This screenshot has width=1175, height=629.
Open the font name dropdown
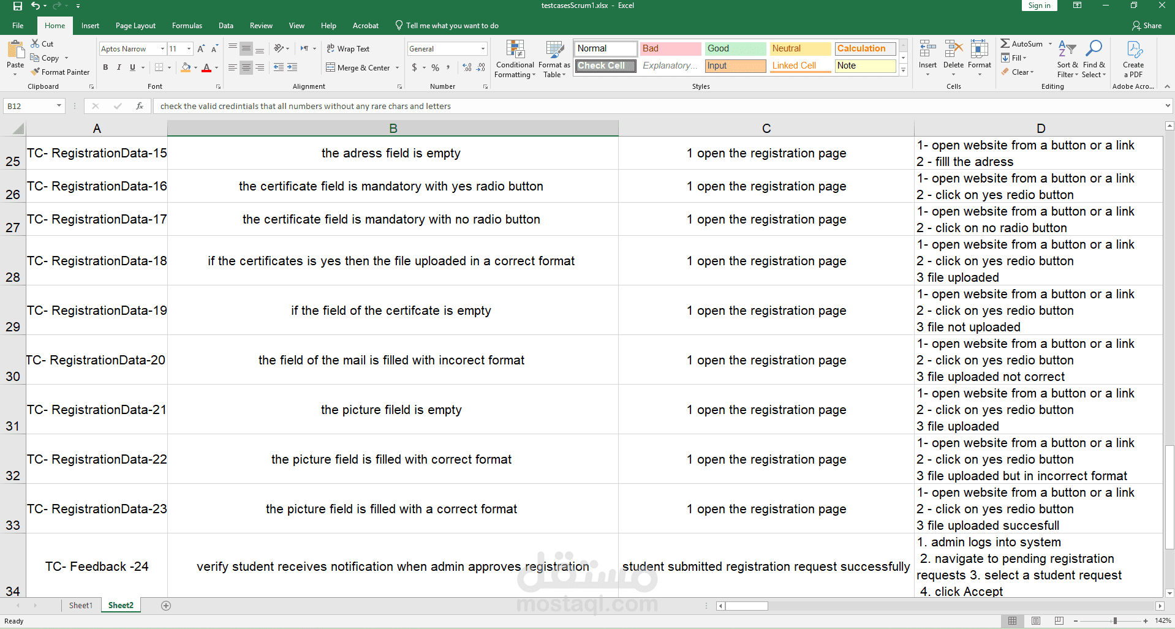click(162, 49)
